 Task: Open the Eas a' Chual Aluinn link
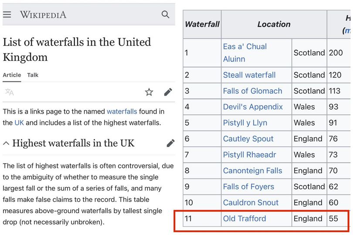(x=245, y=53)
